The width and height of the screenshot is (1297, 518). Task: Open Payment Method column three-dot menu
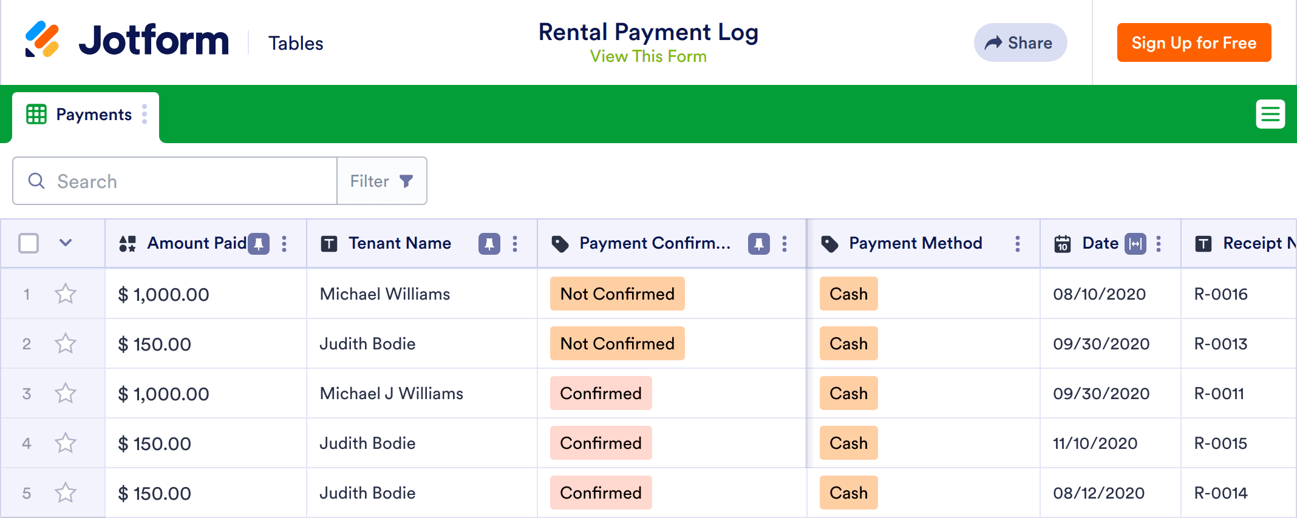(1017, 244)
